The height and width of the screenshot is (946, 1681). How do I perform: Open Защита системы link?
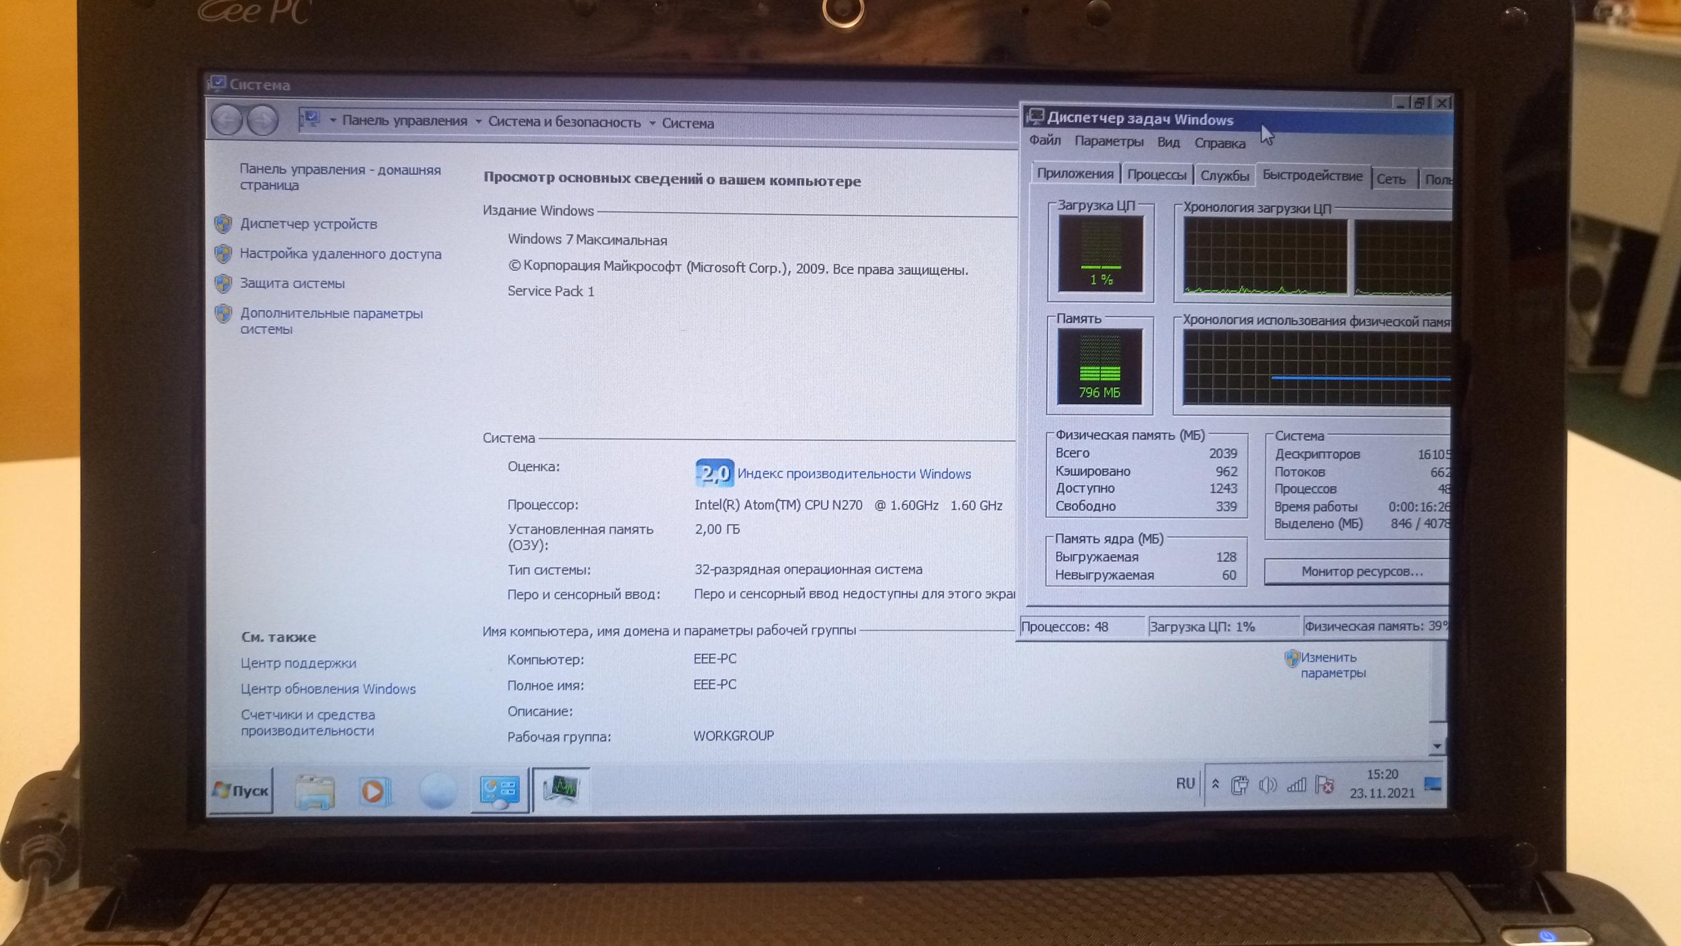(x=292, y=283)
